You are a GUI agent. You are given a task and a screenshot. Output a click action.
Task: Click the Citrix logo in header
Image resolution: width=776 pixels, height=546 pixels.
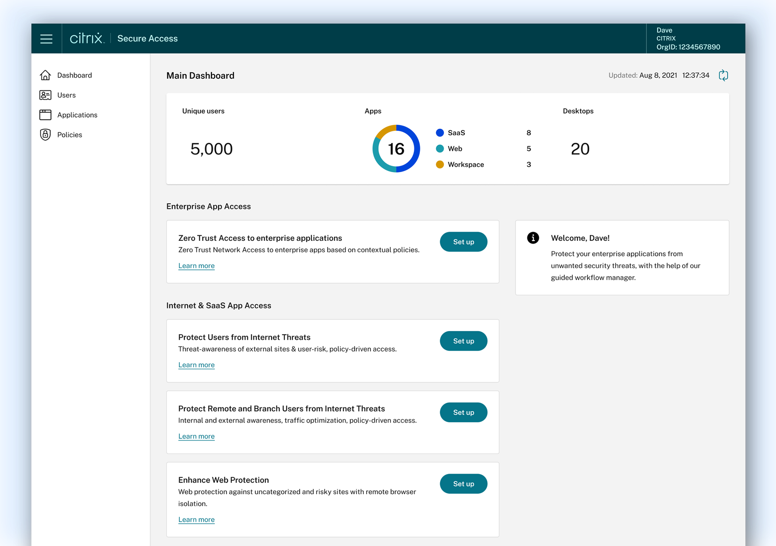point(86,38)
